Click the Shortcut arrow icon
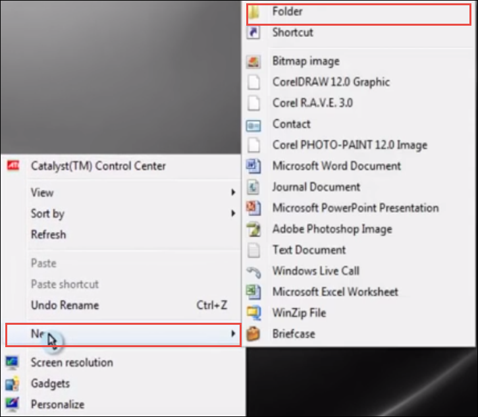478x417 pixels. pyautogui.click(x=253, y=32)
